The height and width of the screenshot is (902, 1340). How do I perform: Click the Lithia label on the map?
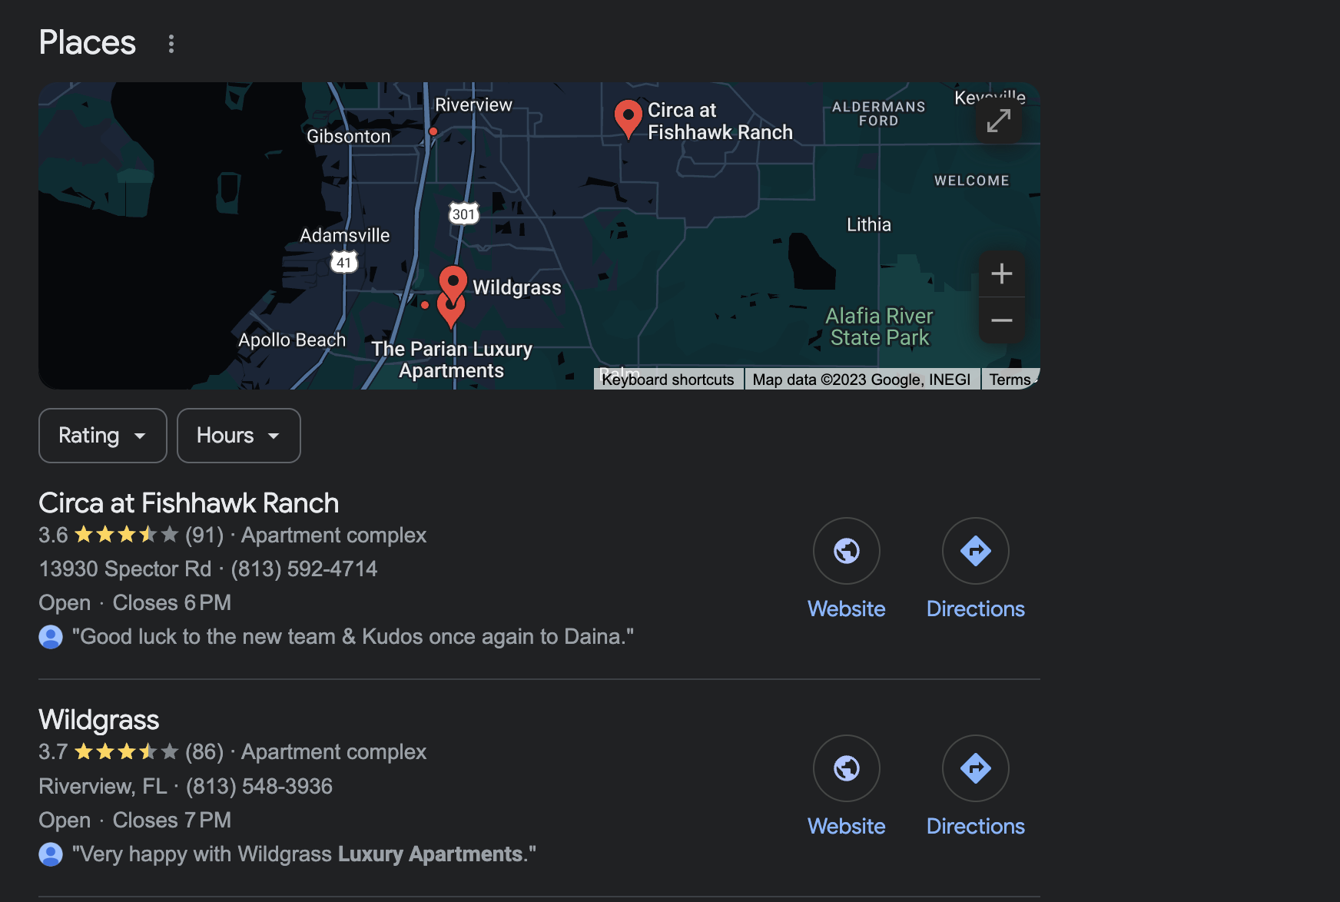(869, 224)
